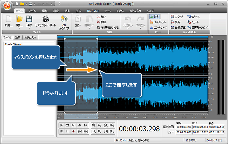Viewport: 228px width, 144px height.
Task: Click the Cut scissors icon
Action: tap(98, 16)
